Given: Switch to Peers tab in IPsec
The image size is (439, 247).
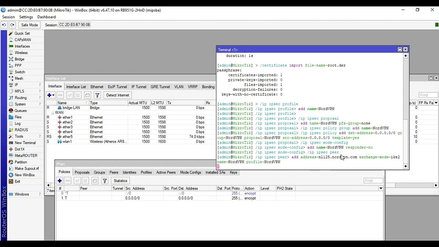Looking at the screenshot, I should pyautogui.click(x=114, y=172).
